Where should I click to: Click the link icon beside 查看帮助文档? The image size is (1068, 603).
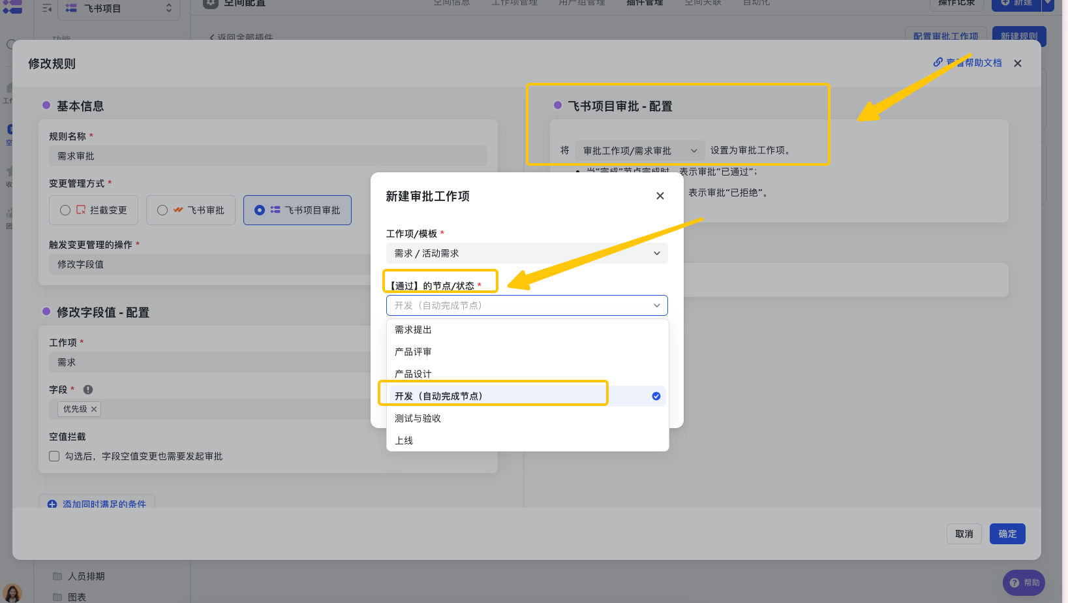pyautogui.click(x=938, y=63)
